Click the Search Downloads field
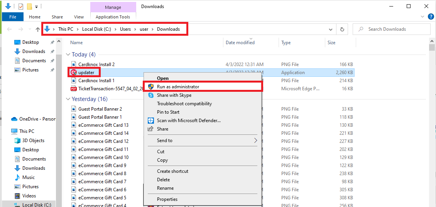 392,29
